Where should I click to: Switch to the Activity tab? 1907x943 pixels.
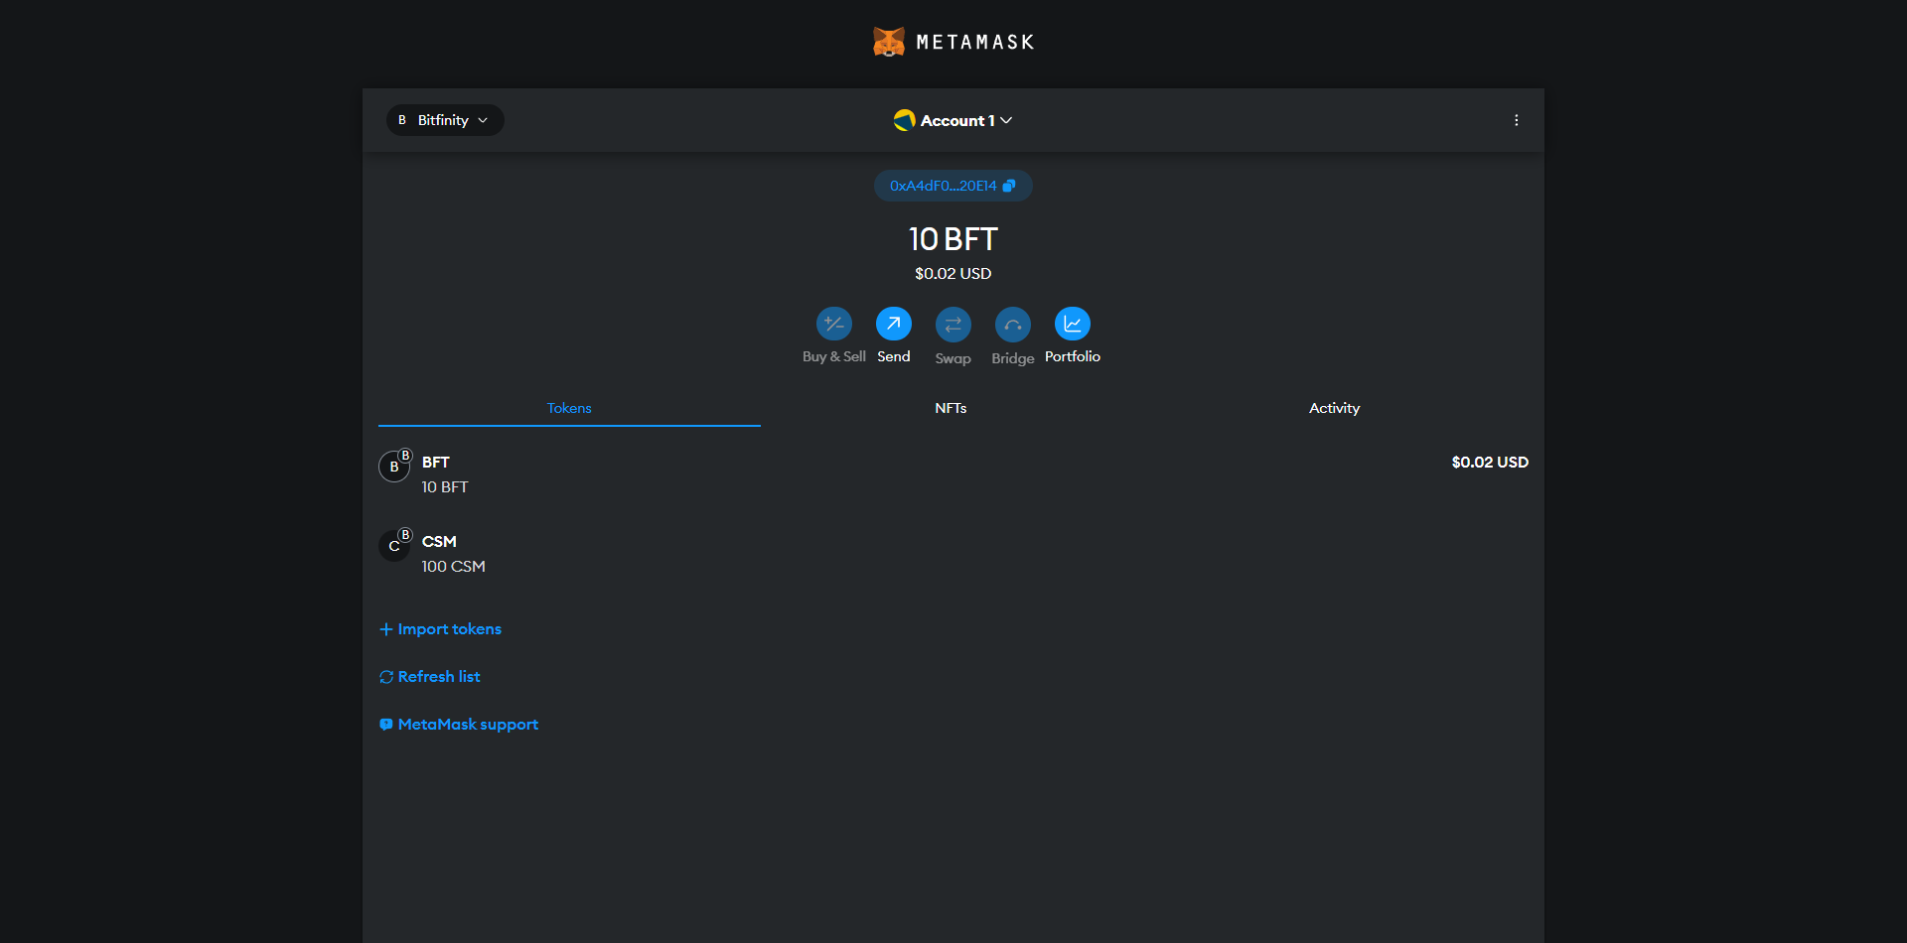pyautogui.click(x=1334, y=408)
